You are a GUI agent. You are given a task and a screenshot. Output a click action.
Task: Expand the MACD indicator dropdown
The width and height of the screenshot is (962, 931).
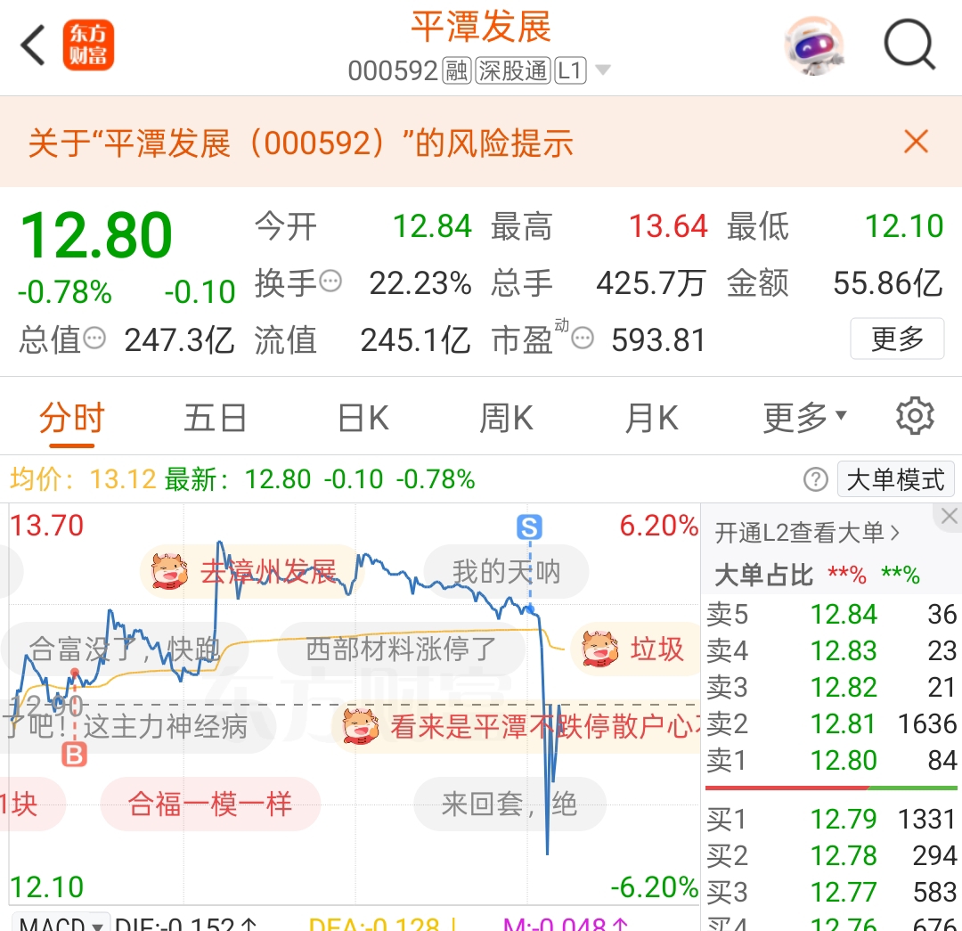click(60, 922)
